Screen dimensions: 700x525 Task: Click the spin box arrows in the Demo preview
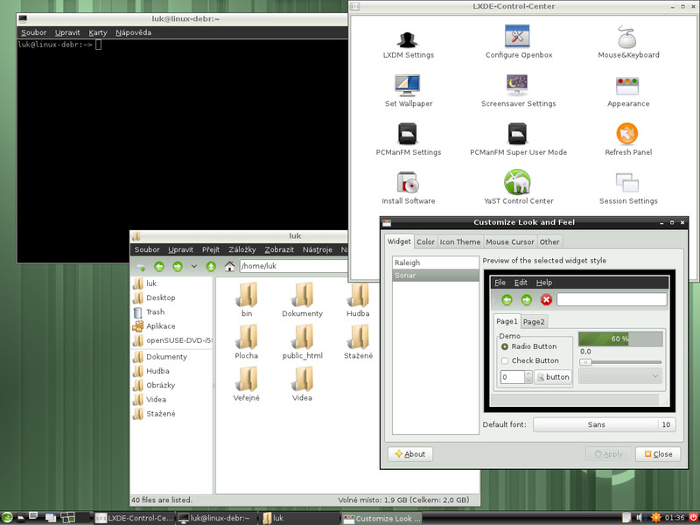(528, 377)
